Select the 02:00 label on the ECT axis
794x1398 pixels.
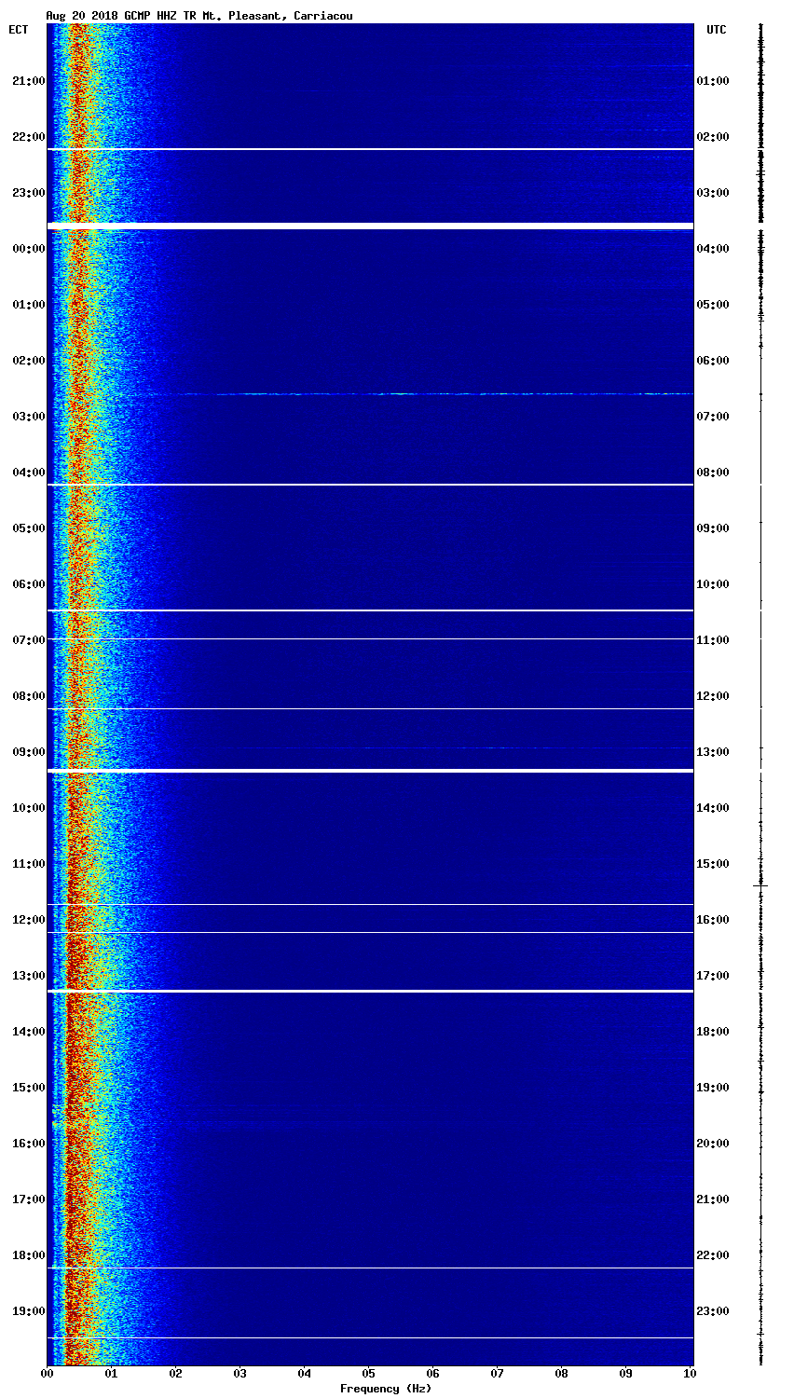(29, 361)
